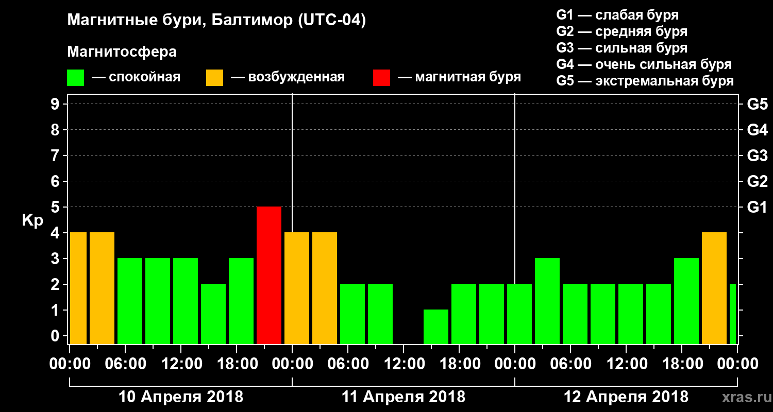The width and height of the screenshot is (773, 412).
Task: Click the narrow green bar at chart's right edge
Action: coord(733,314)
